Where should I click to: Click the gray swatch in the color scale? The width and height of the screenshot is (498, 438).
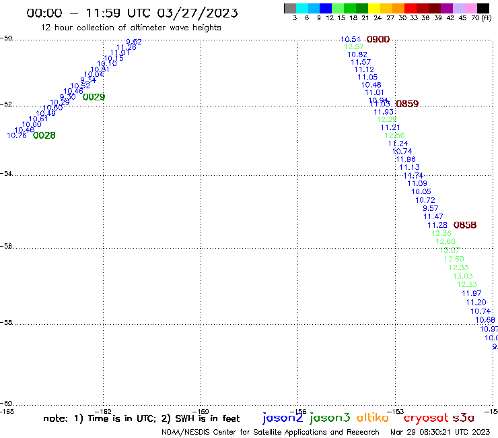click(x=290, y=8)
